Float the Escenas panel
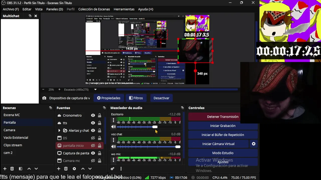 click(x=50, y=108)
